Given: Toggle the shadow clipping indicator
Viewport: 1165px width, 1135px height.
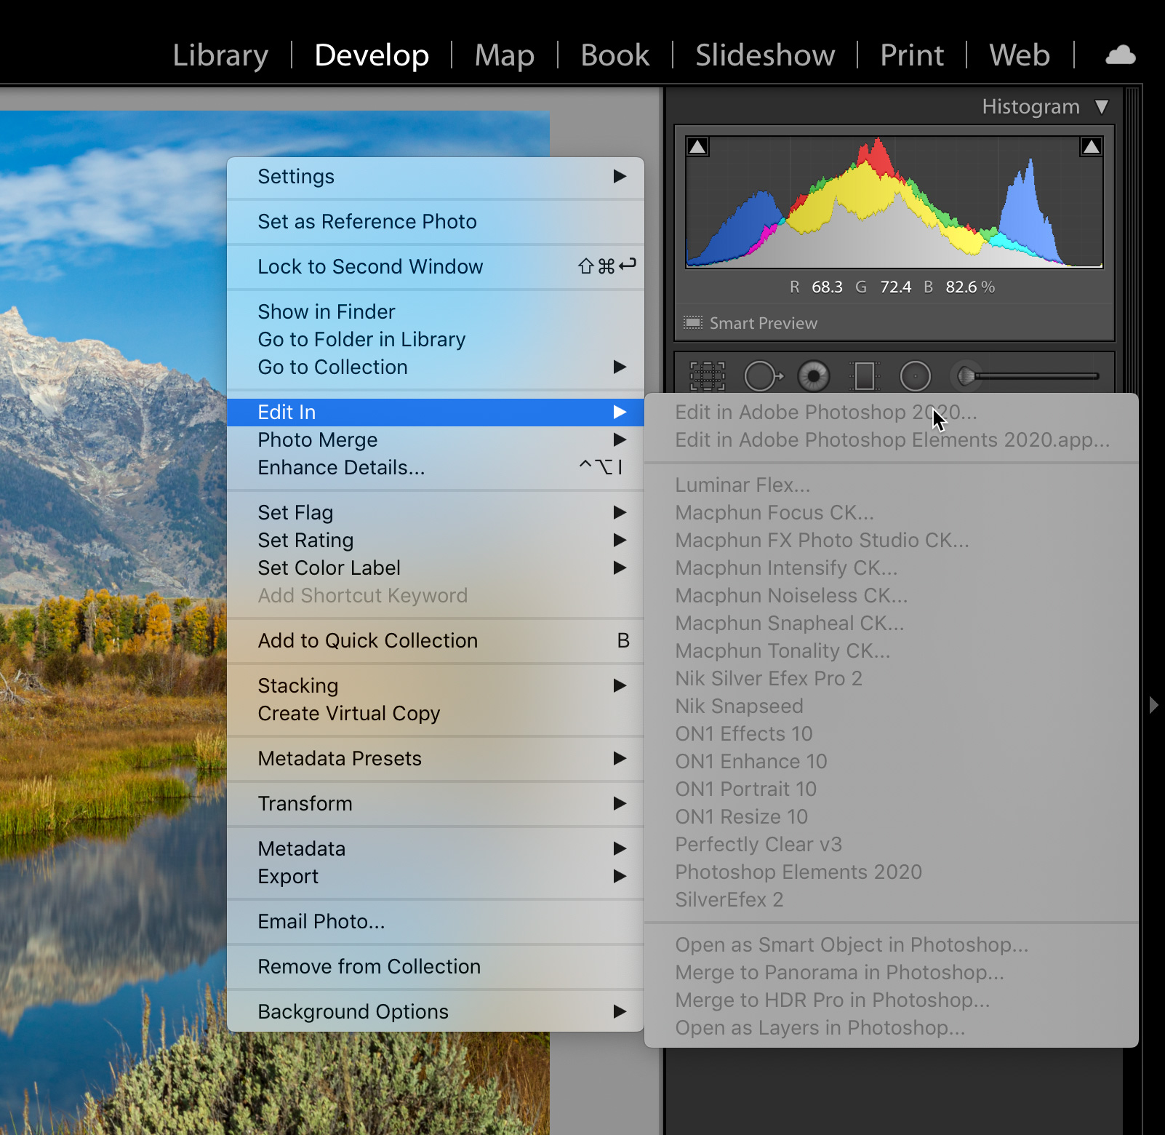Looking at the screenshot, I should (698, 146).
